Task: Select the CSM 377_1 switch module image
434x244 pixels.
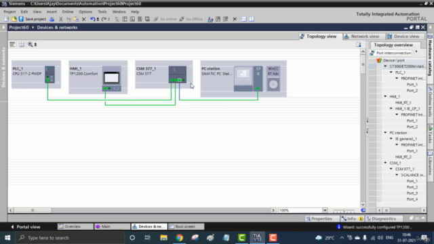Action: click(x=178, y=75)
